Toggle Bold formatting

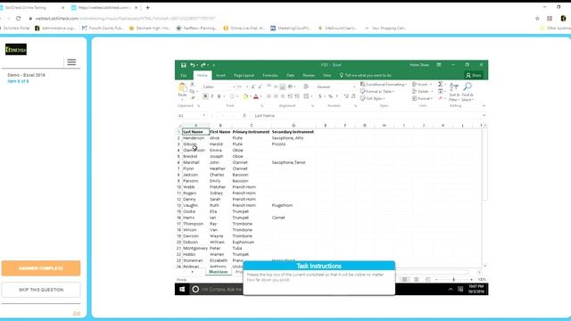[205, 96]
